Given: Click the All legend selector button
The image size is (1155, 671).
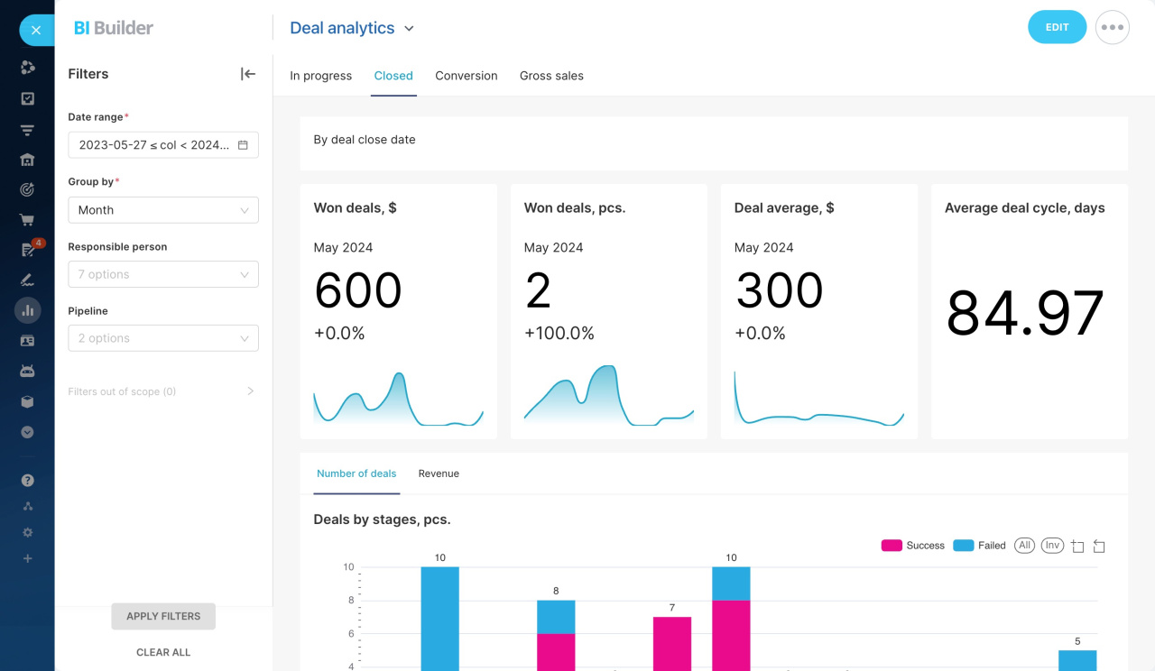Looking at the screenshot, I should pyautogui.click(x=1024, y=546).
